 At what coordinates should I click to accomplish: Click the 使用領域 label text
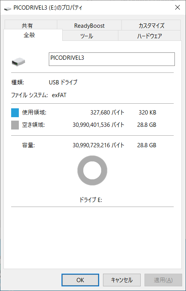point(34,113)
